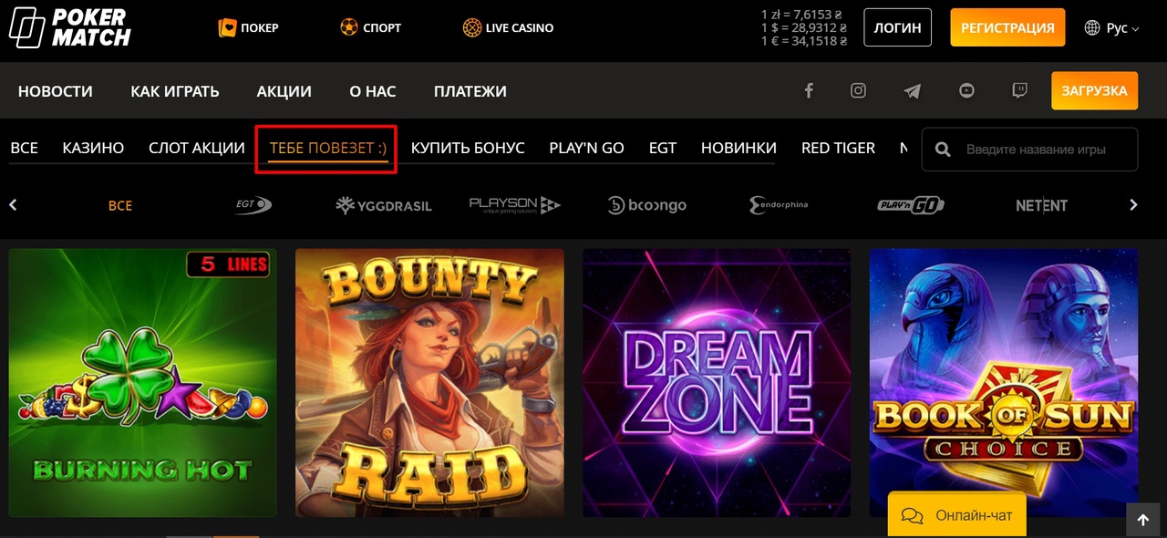1167x538 pixels.
Task: Open the Twitch channel icon
Action: coord(1020,90)
